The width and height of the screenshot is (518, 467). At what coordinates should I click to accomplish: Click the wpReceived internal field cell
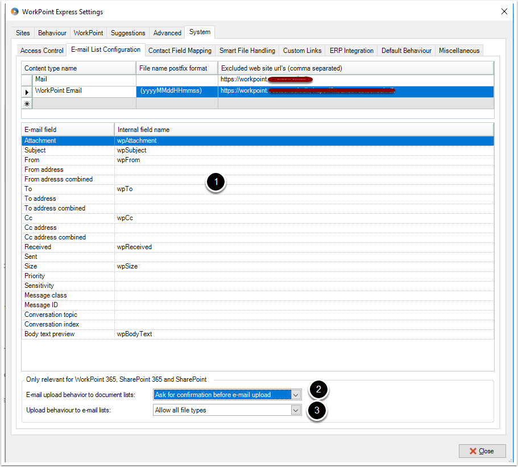point(304,247)
